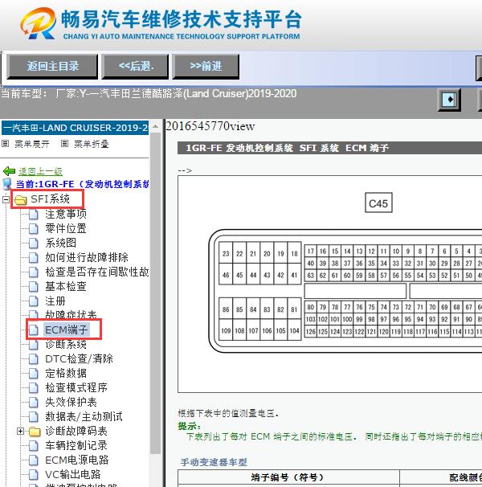The width and height of the screenshot is (482, 487).
Task: Open the 基本检查 page
Action: pos(66,286)
